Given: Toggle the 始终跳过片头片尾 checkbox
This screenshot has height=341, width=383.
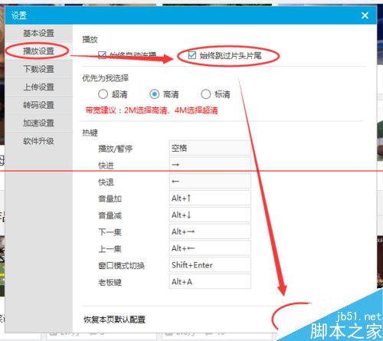Looking at the screenshot, I should (192, 55).
